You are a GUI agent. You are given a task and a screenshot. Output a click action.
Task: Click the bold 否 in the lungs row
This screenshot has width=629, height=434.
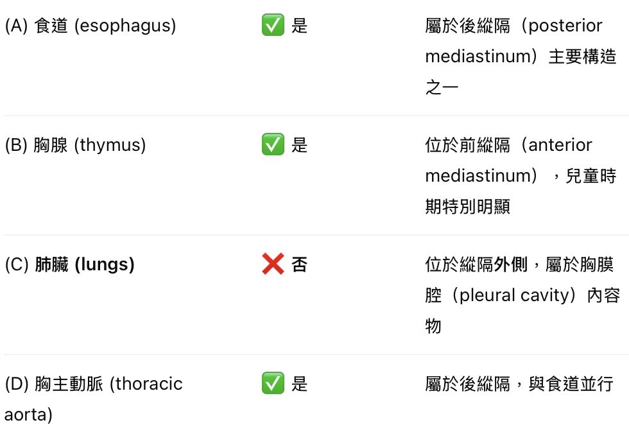(x=300, y=265)
